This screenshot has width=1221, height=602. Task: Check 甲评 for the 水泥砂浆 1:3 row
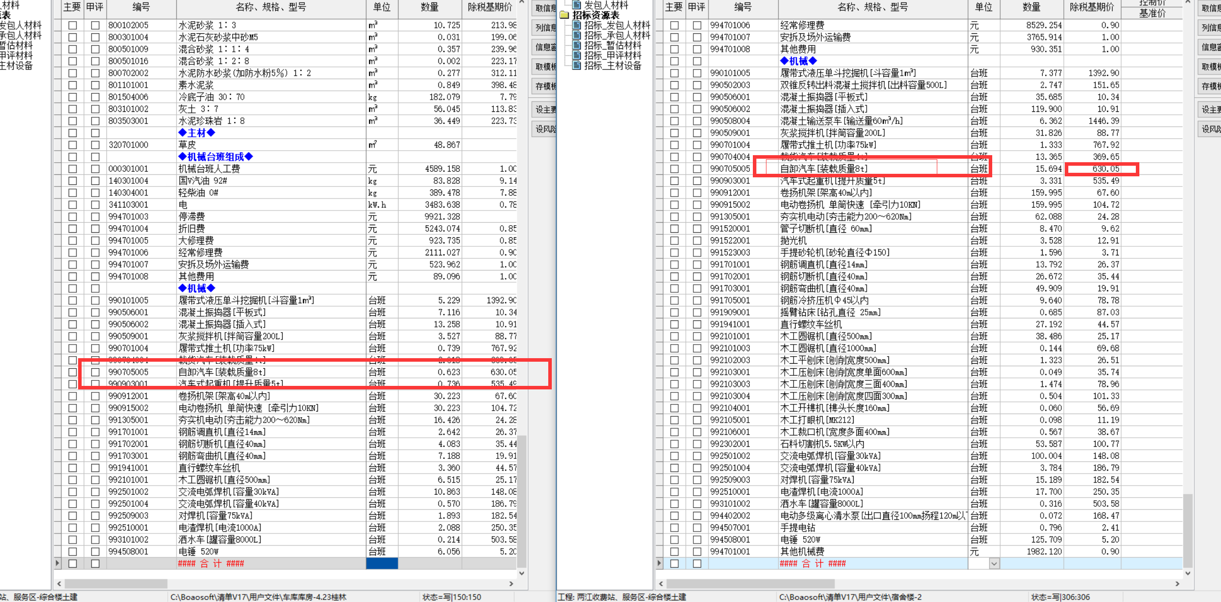tap(95, 25)
